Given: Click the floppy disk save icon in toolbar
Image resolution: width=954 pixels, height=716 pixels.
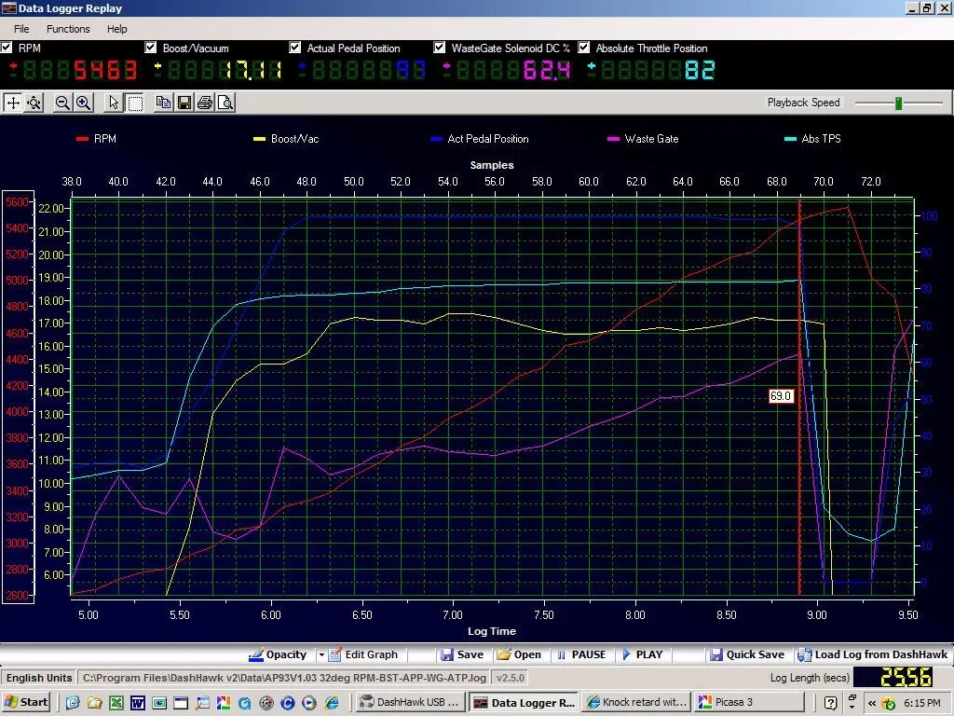Looking at the screenshot, I should pyautogui.click(x=184, y=103).
